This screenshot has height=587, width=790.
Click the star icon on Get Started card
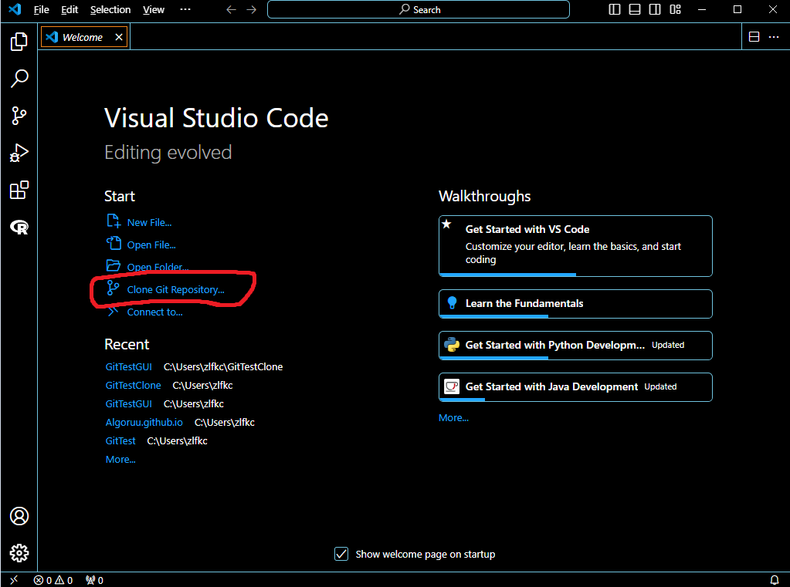pyautogui.click(x=446, y=224)
